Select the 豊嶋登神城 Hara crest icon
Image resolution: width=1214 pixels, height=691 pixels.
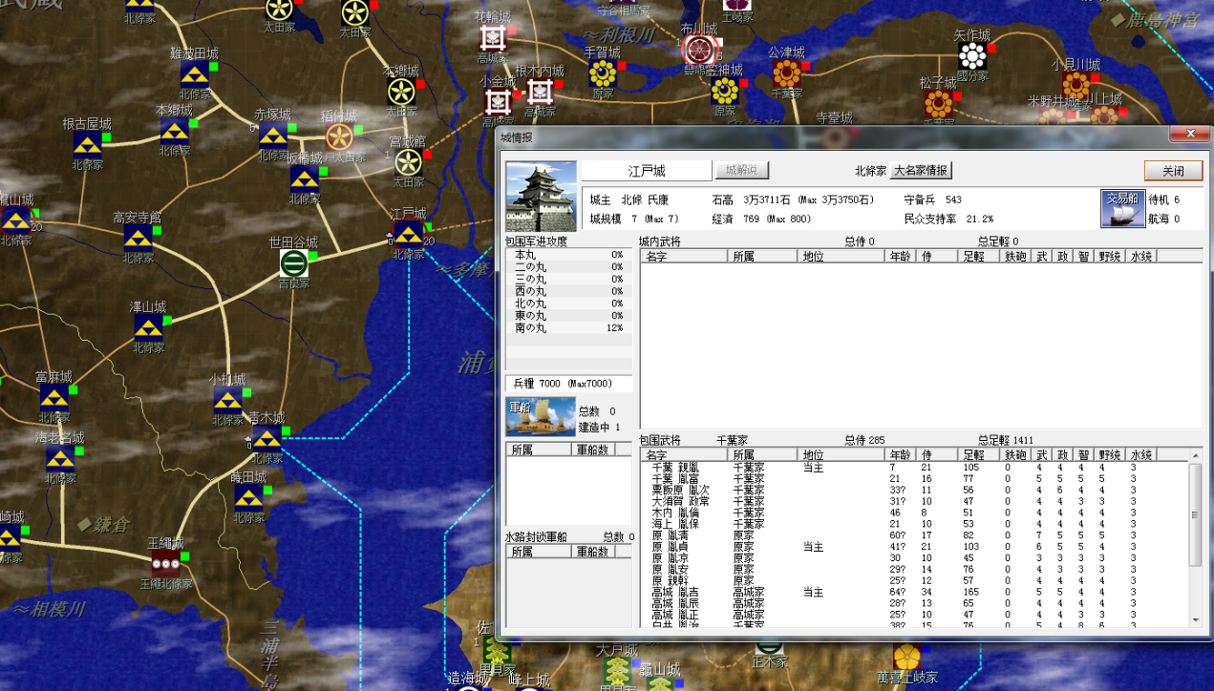click(725, 92)
